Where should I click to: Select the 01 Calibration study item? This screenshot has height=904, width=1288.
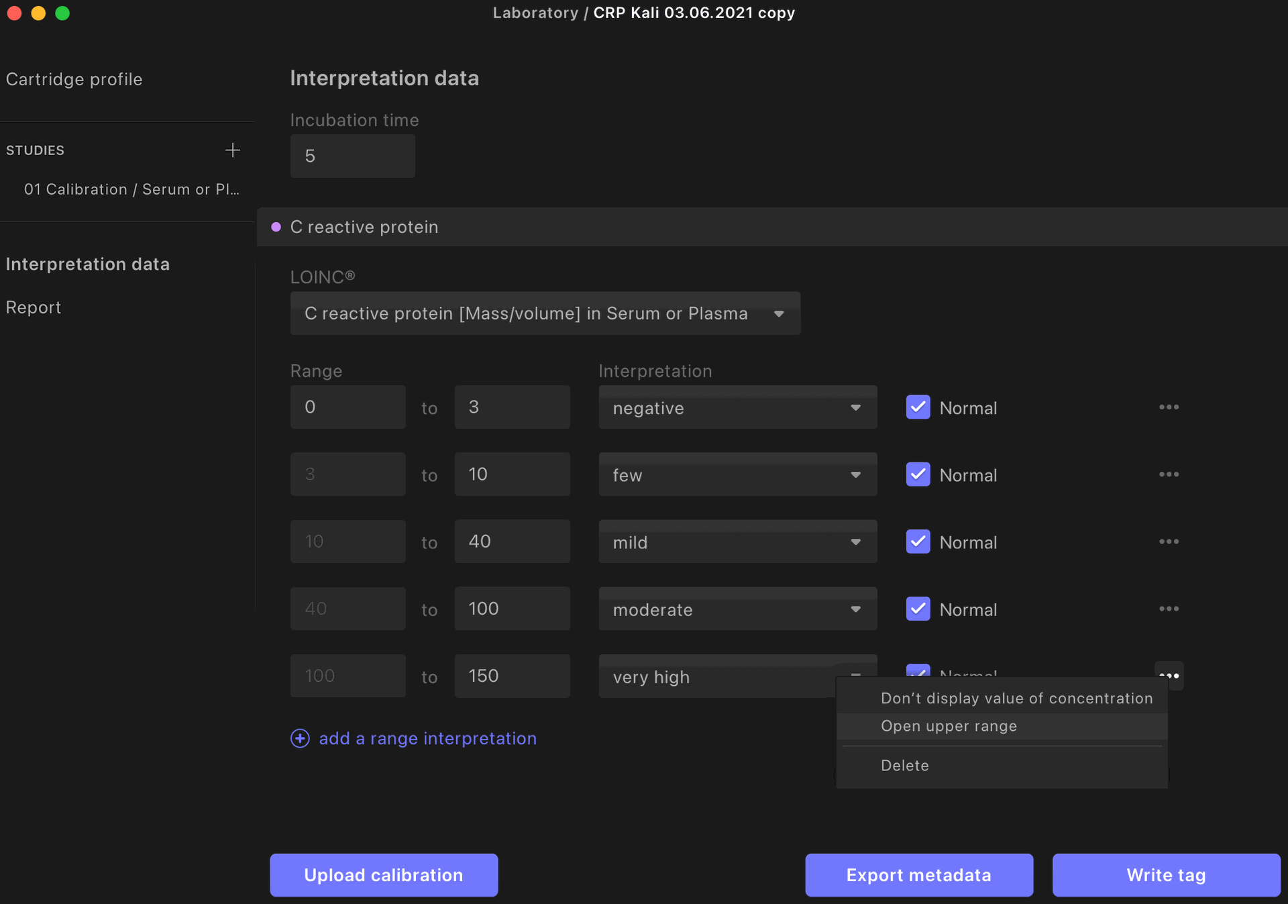coord(131,189)
